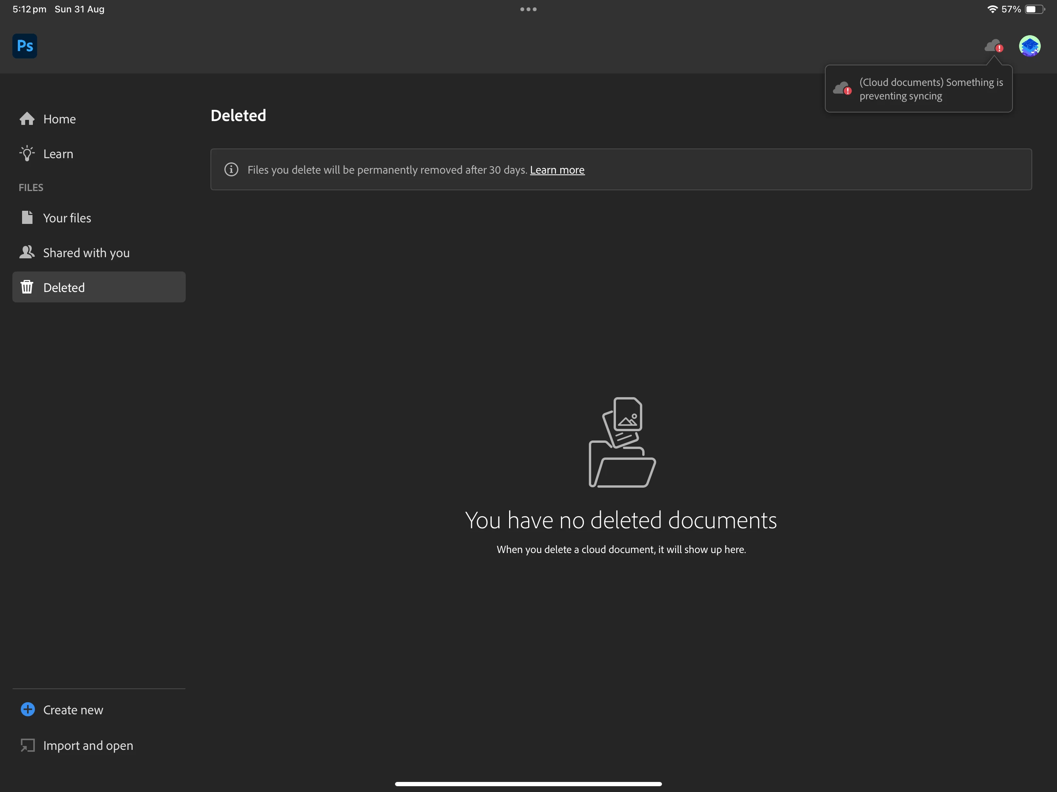
Task: Click the Deleted trash can icon
Action: coord(27,287)
